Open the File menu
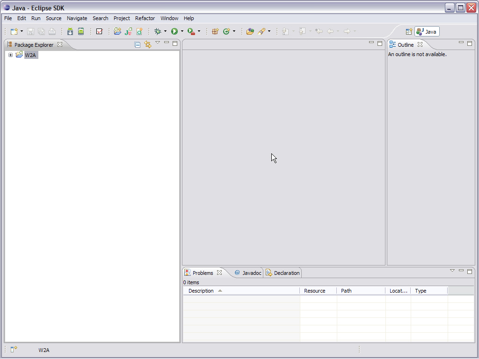 click(8, 18)
